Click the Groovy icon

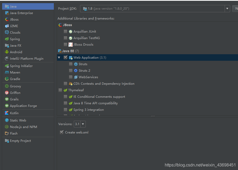[x=7, y=86]
